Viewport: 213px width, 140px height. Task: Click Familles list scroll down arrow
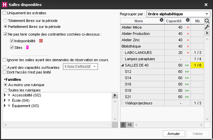click(x=115, y=119)
